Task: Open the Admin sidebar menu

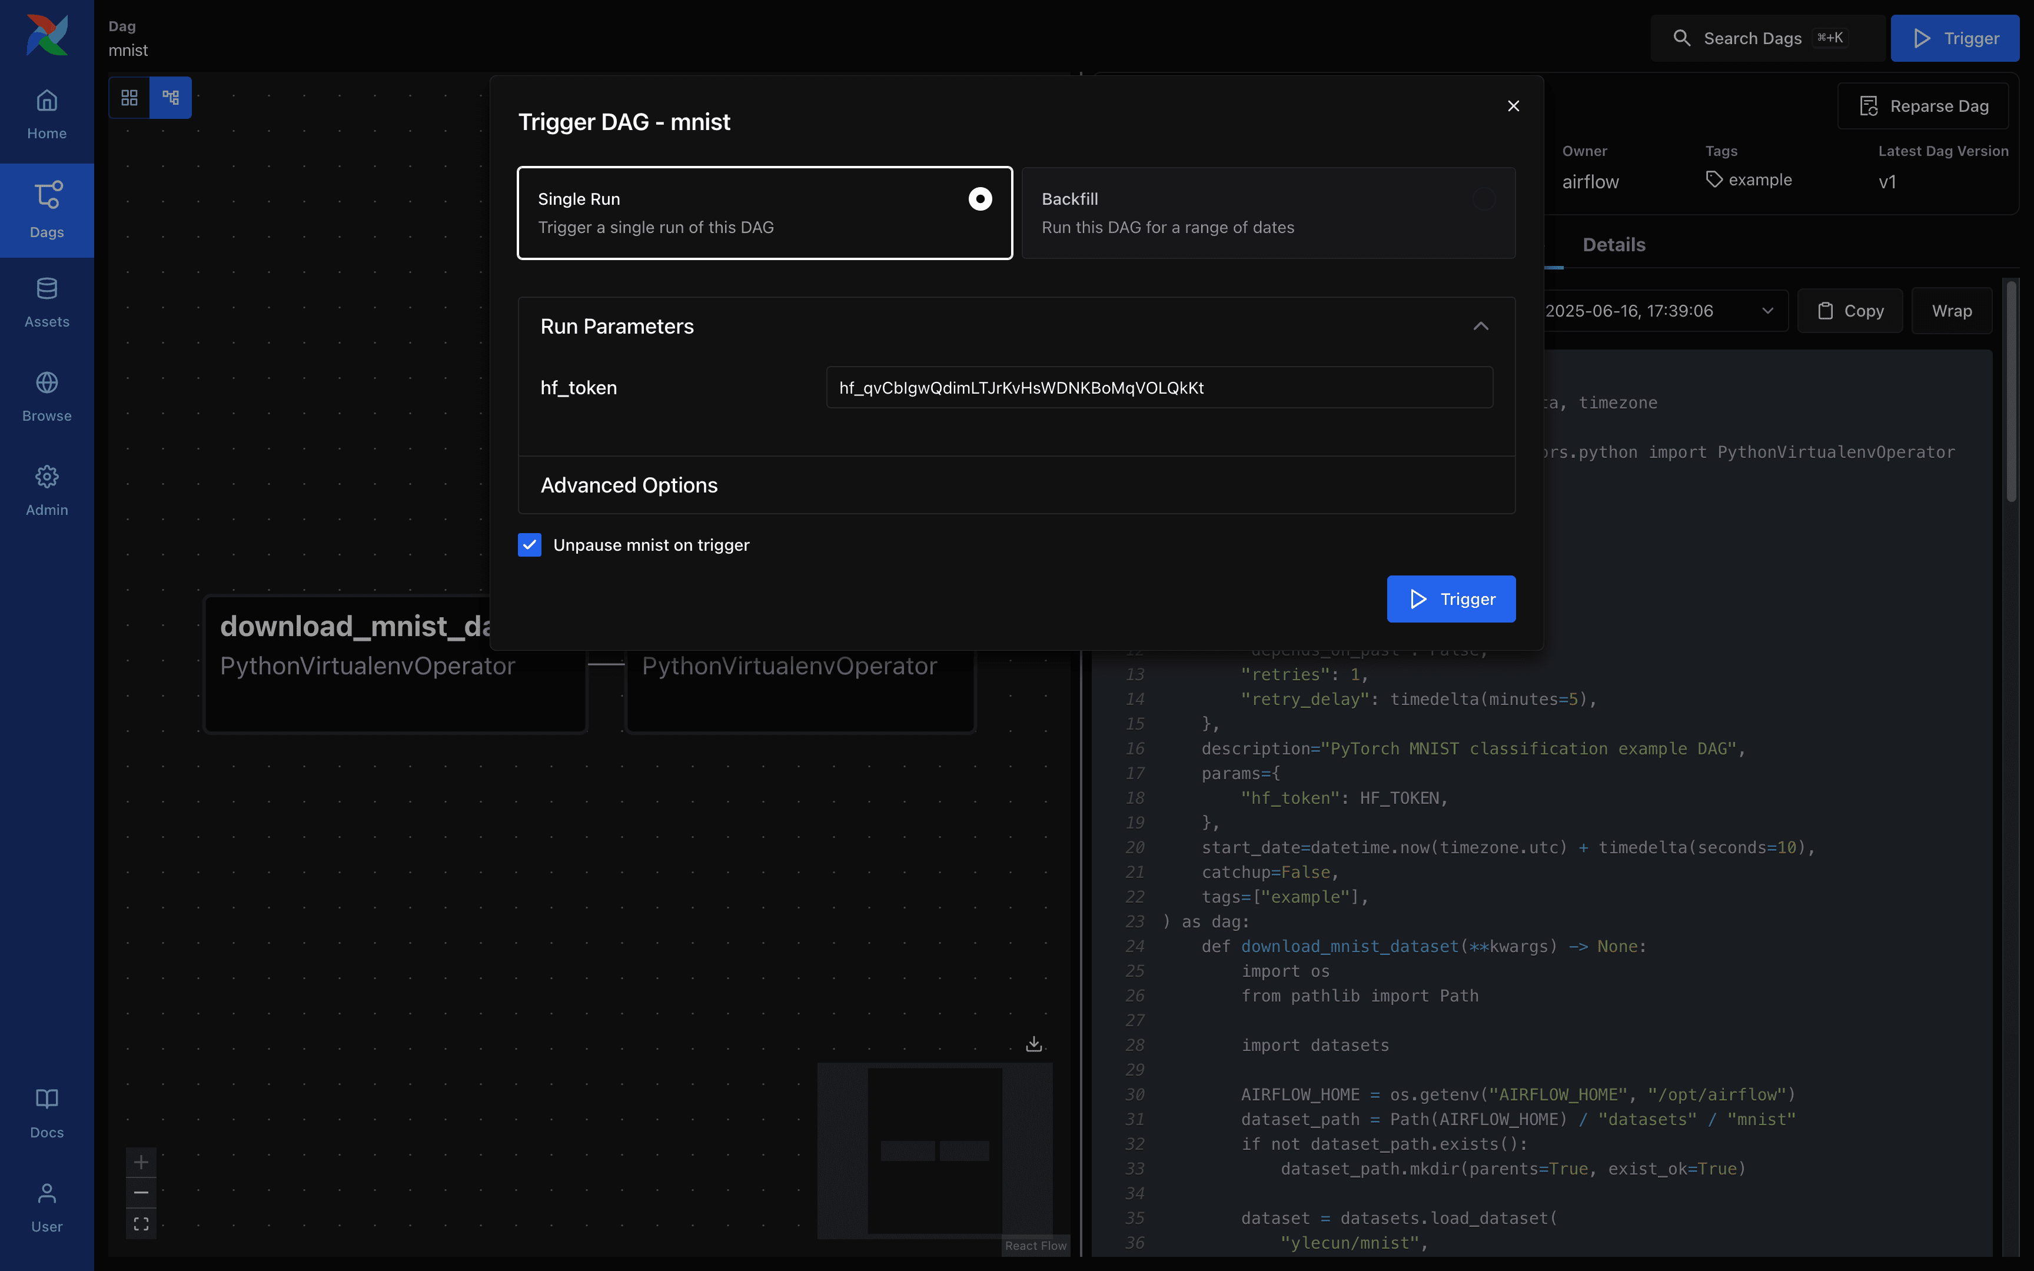Action: [x=47, y=492]
